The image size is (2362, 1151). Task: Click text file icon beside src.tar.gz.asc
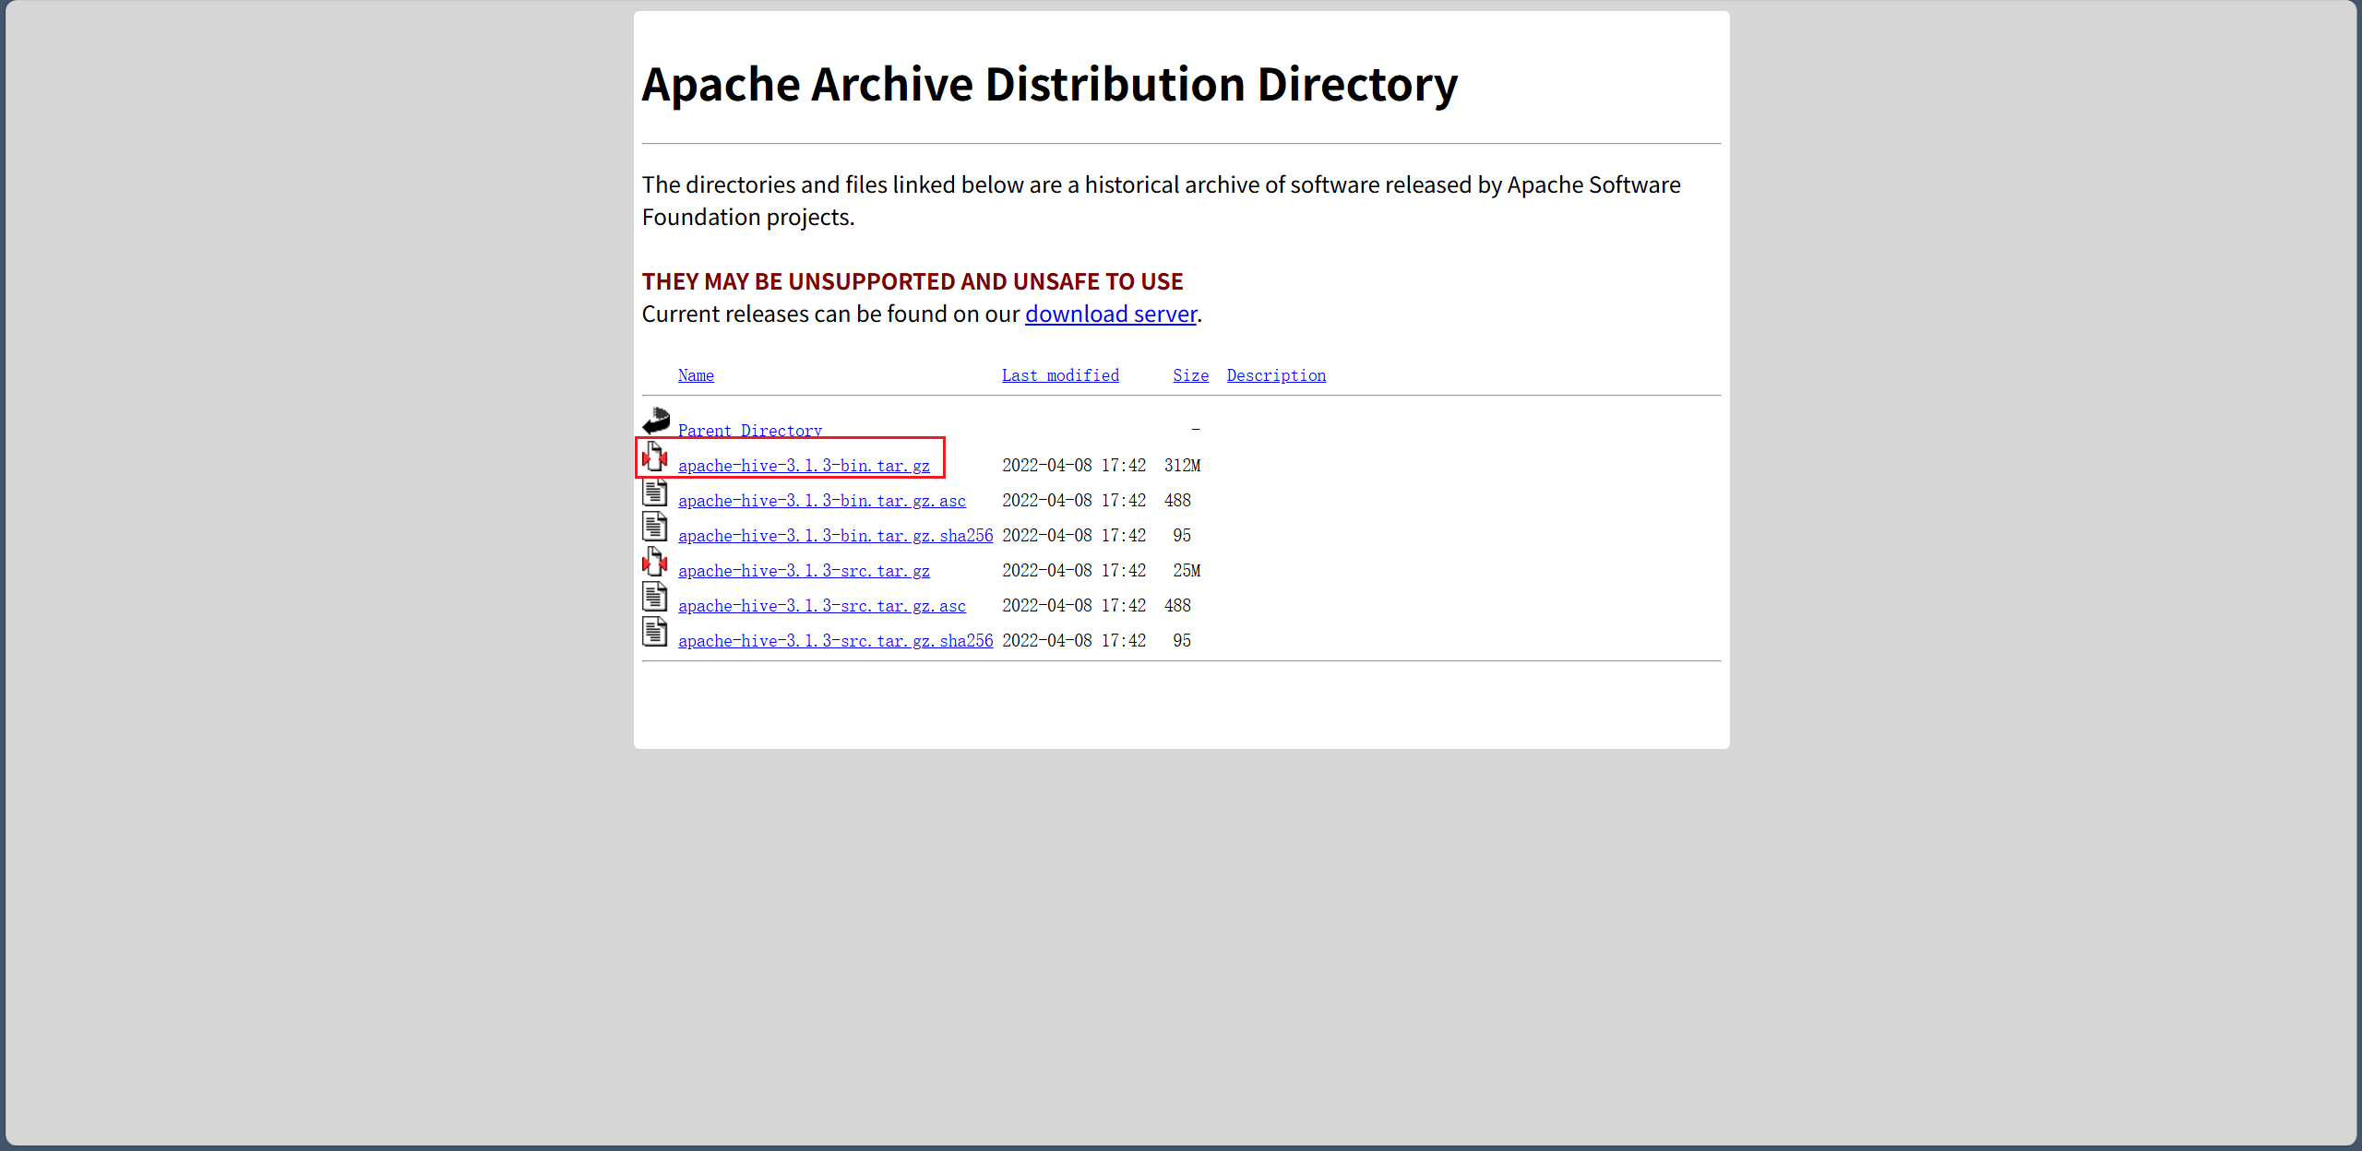click(655, 597)
